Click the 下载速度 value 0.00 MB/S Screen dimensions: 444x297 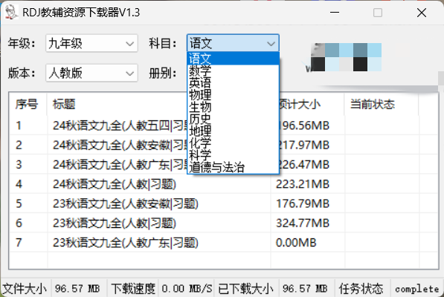(187, 289)
